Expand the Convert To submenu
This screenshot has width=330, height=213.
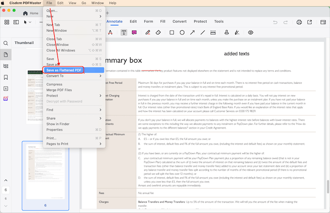point(74,76)
